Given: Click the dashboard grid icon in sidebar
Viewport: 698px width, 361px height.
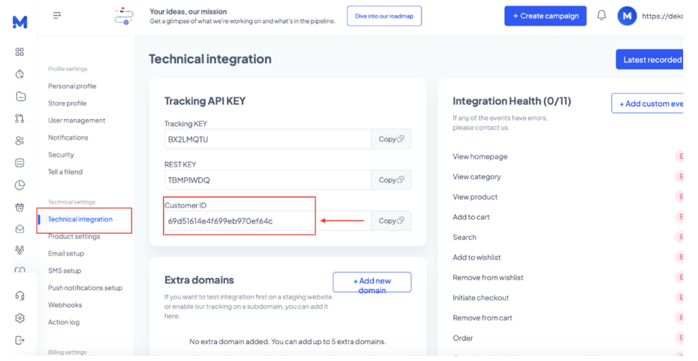Looking at the screenshot, I should click(x=20, y=52).
